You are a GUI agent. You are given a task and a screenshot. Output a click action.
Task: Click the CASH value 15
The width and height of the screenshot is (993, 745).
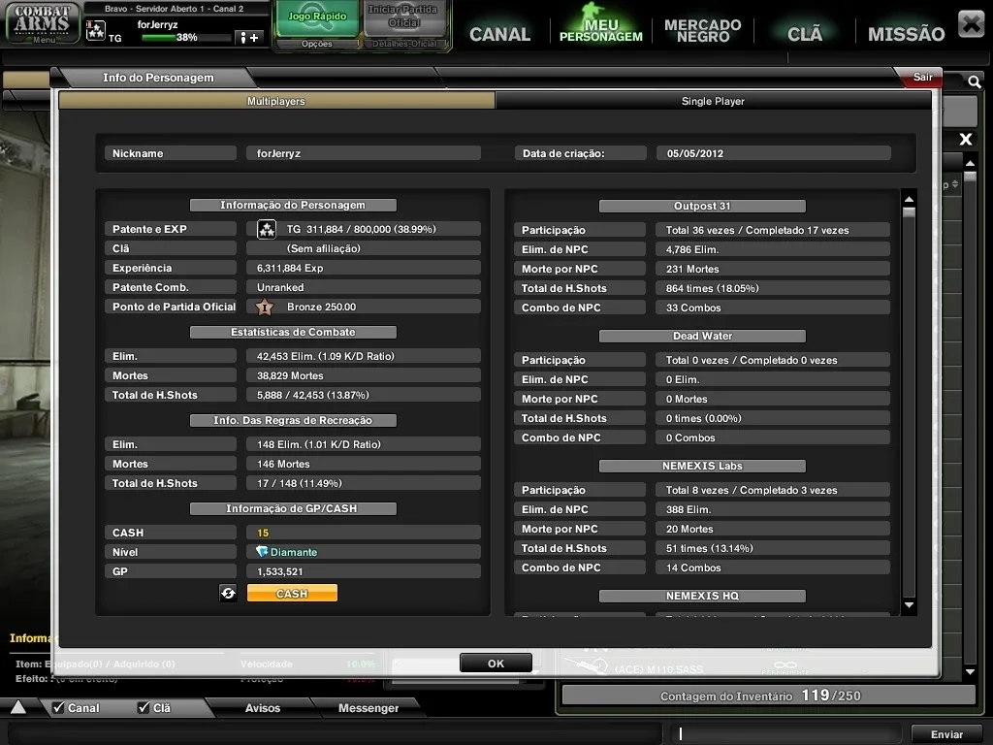(x=364, y=533)
